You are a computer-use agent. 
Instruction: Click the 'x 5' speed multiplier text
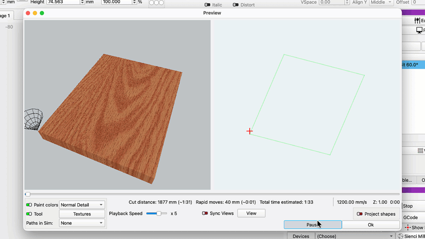tap(174, 213)
